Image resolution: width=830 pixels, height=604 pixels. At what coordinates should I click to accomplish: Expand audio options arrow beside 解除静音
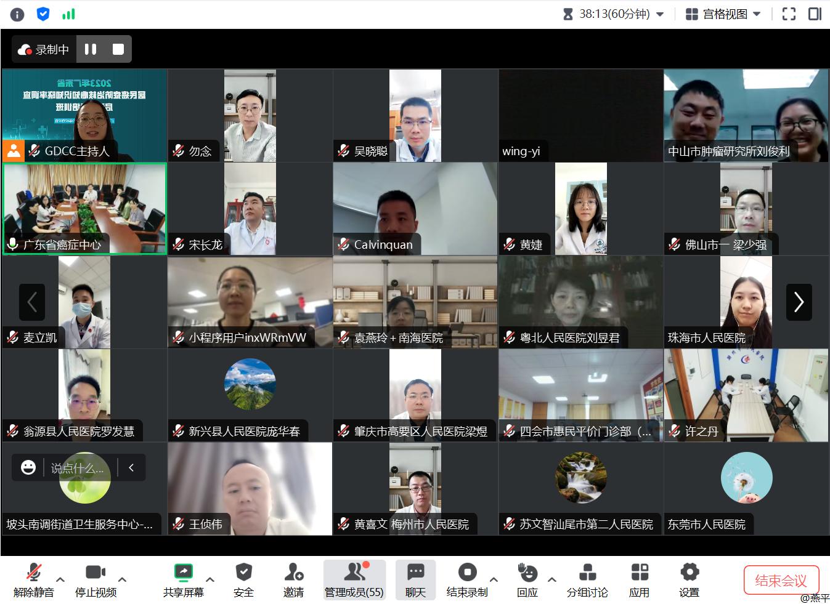pyautogui.click(x=60, y=579)
